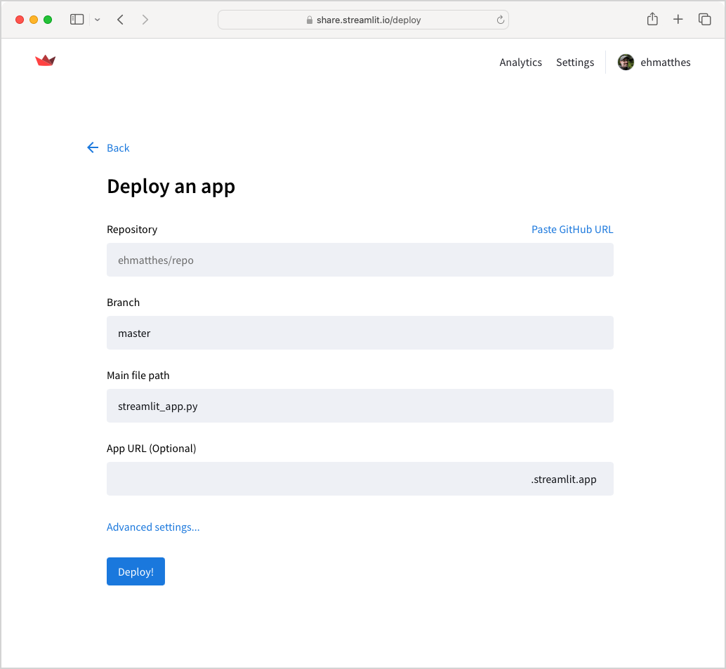726x669 pixels.
Task: Add a new tab with the plus icon
Action: click(678, 20)
